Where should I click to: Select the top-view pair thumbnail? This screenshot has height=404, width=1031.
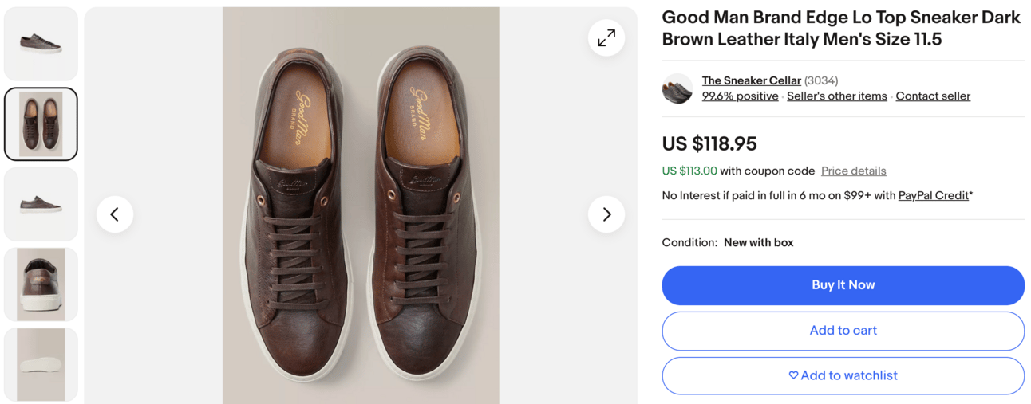pos(41,124)
